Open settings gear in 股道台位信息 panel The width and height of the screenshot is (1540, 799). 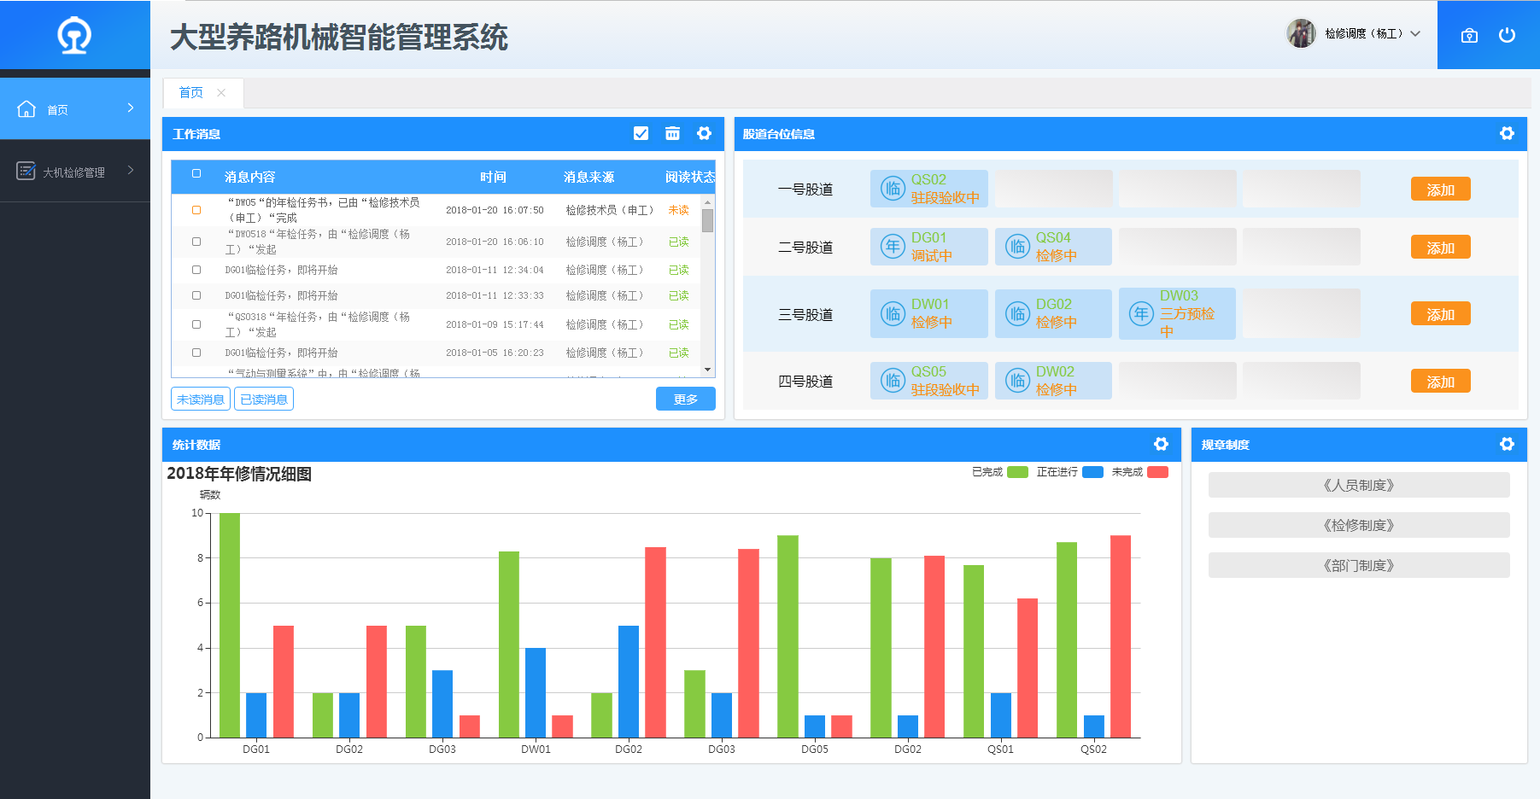tap(1507, 133)
